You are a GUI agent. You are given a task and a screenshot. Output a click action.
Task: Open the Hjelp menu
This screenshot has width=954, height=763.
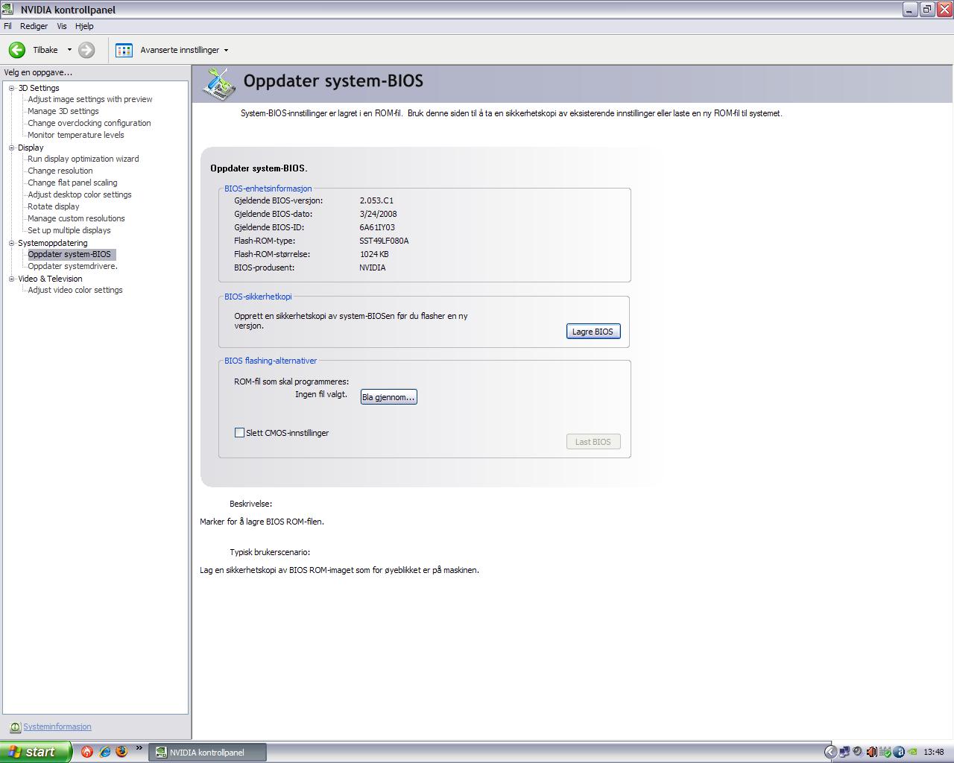pos(84,26)
